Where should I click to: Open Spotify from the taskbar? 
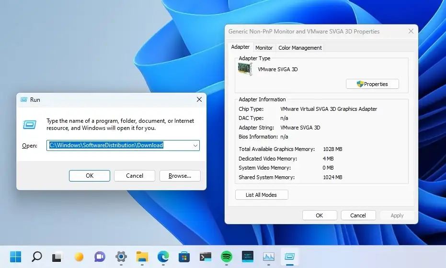pyautogui.click(x=227, y=257)
